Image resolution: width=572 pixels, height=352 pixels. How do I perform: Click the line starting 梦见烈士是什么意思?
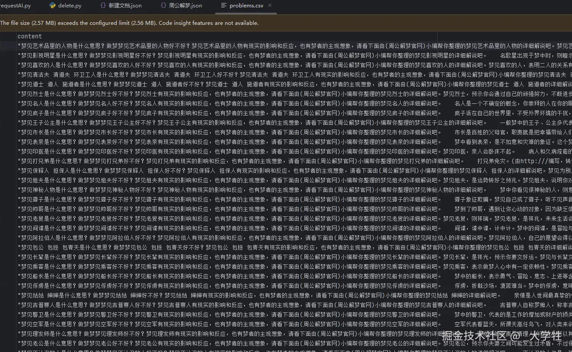[295, 94]
